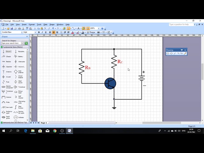Open shape search history dropdown
Image resolution: width=204 pixels, height=153 pixels.
click(x=22, y=43)
